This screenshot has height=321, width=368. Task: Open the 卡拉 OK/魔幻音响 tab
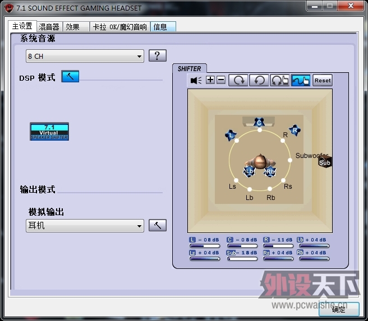pos(119,27)
